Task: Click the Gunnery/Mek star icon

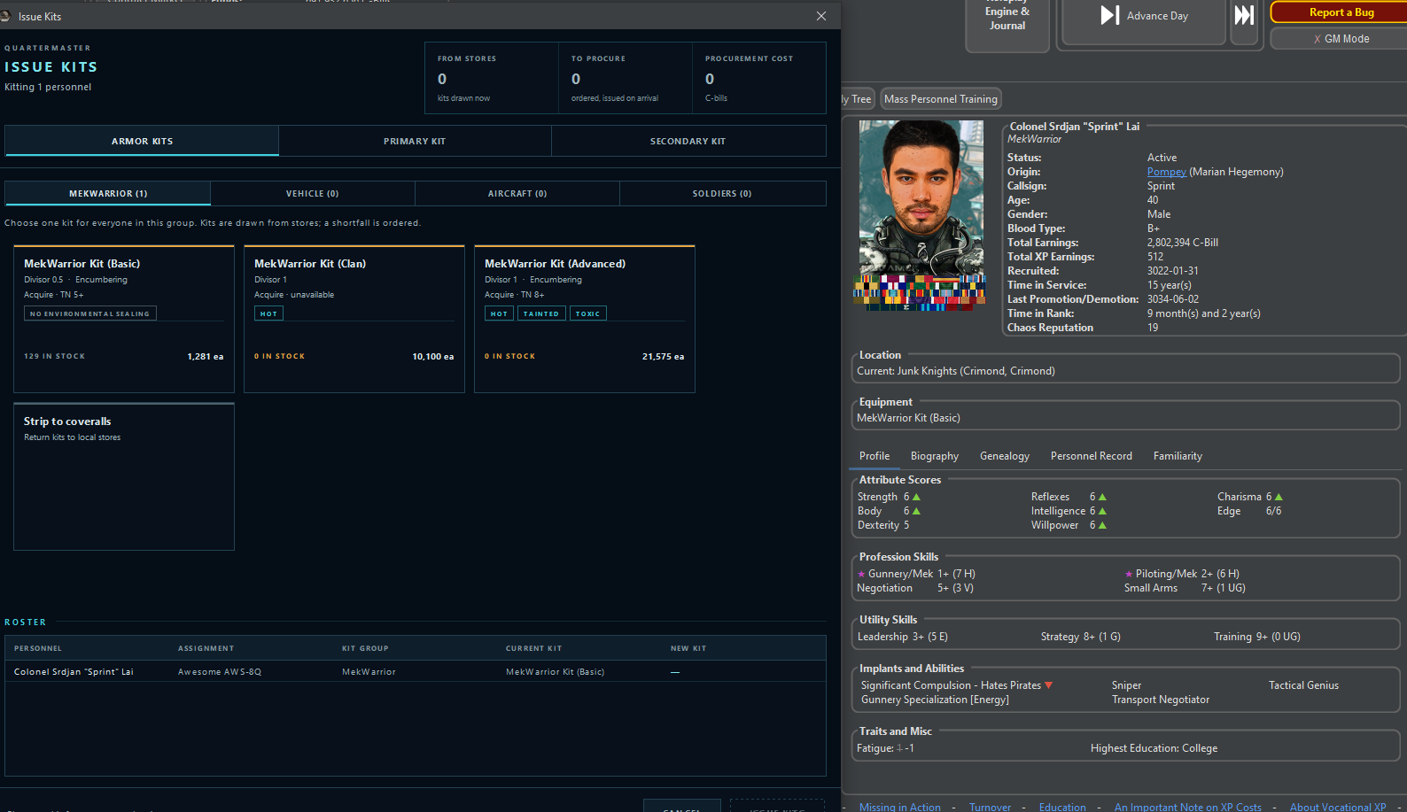Action: [x=861, y=574]
